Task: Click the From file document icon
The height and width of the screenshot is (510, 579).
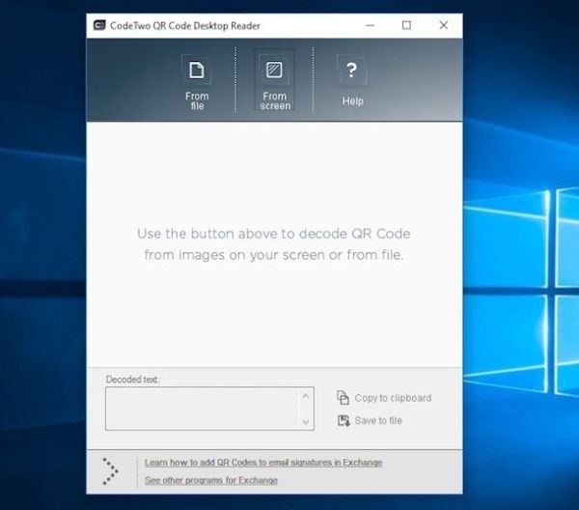Action: click(x=196, y=70)
